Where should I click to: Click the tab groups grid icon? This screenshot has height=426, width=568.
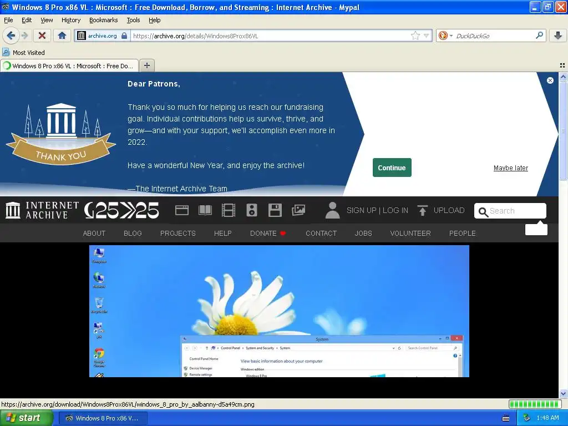[562, 65]
